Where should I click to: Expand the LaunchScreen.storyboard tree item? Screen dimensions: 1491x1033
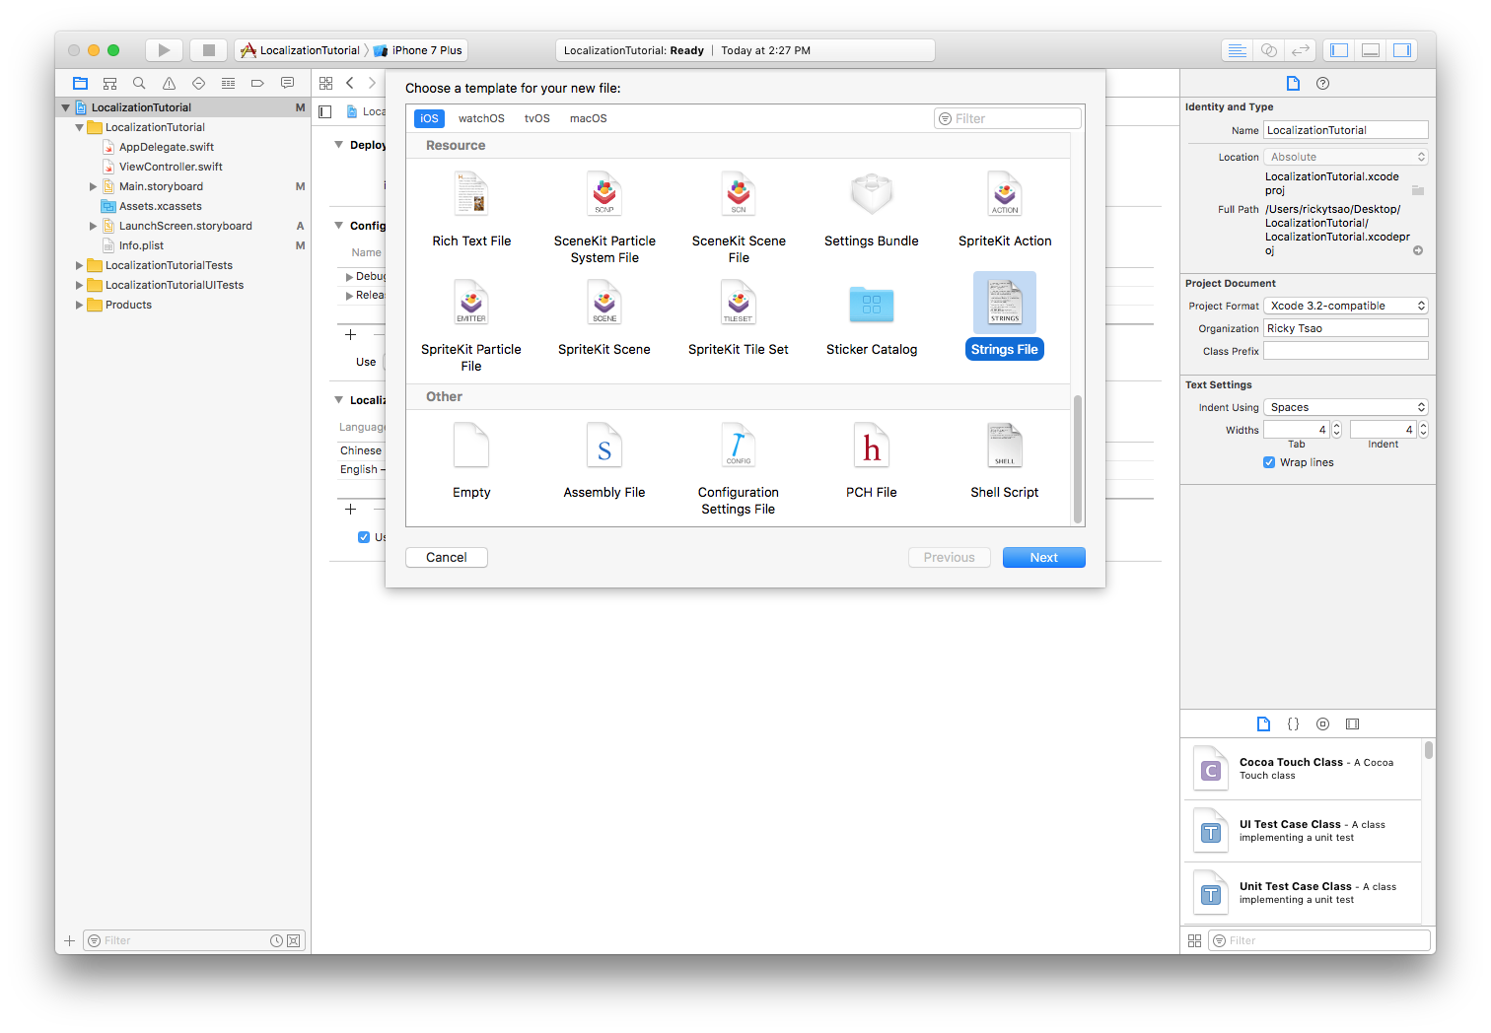[x=94, y=226]
